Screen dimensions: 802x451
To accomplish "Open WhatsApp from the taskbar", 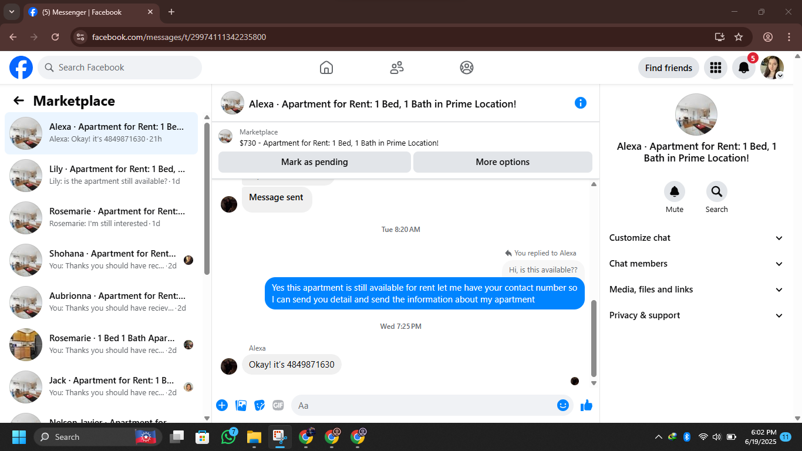I will (x=228, y=437).
